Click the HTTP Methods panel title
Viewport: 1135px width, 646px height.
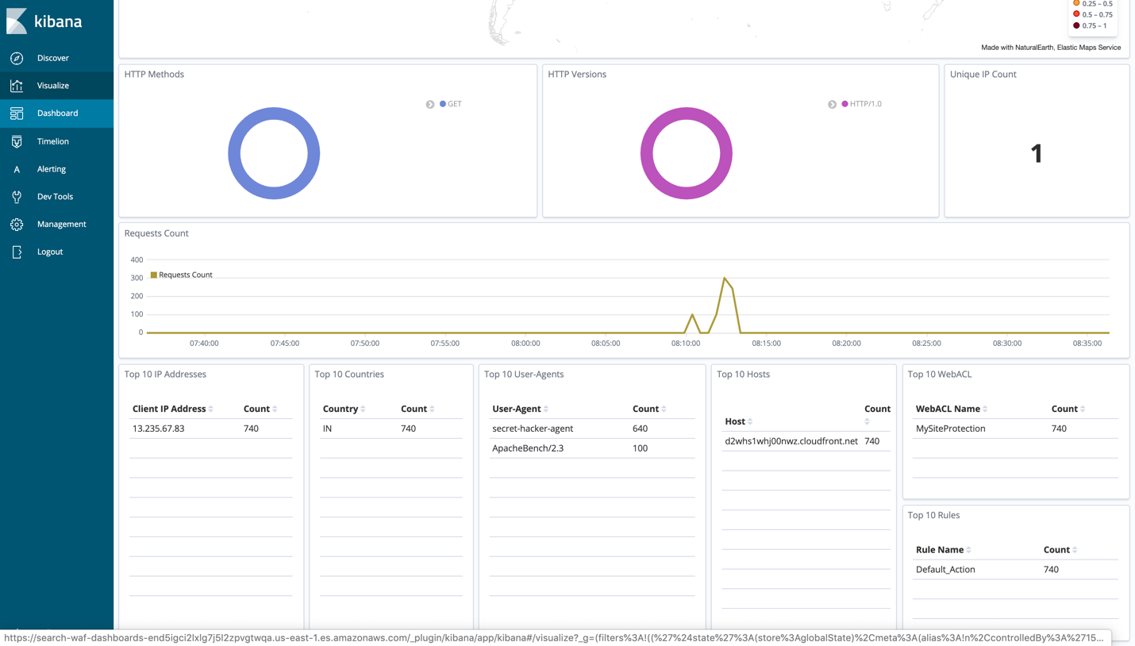(x=154, y=75)
